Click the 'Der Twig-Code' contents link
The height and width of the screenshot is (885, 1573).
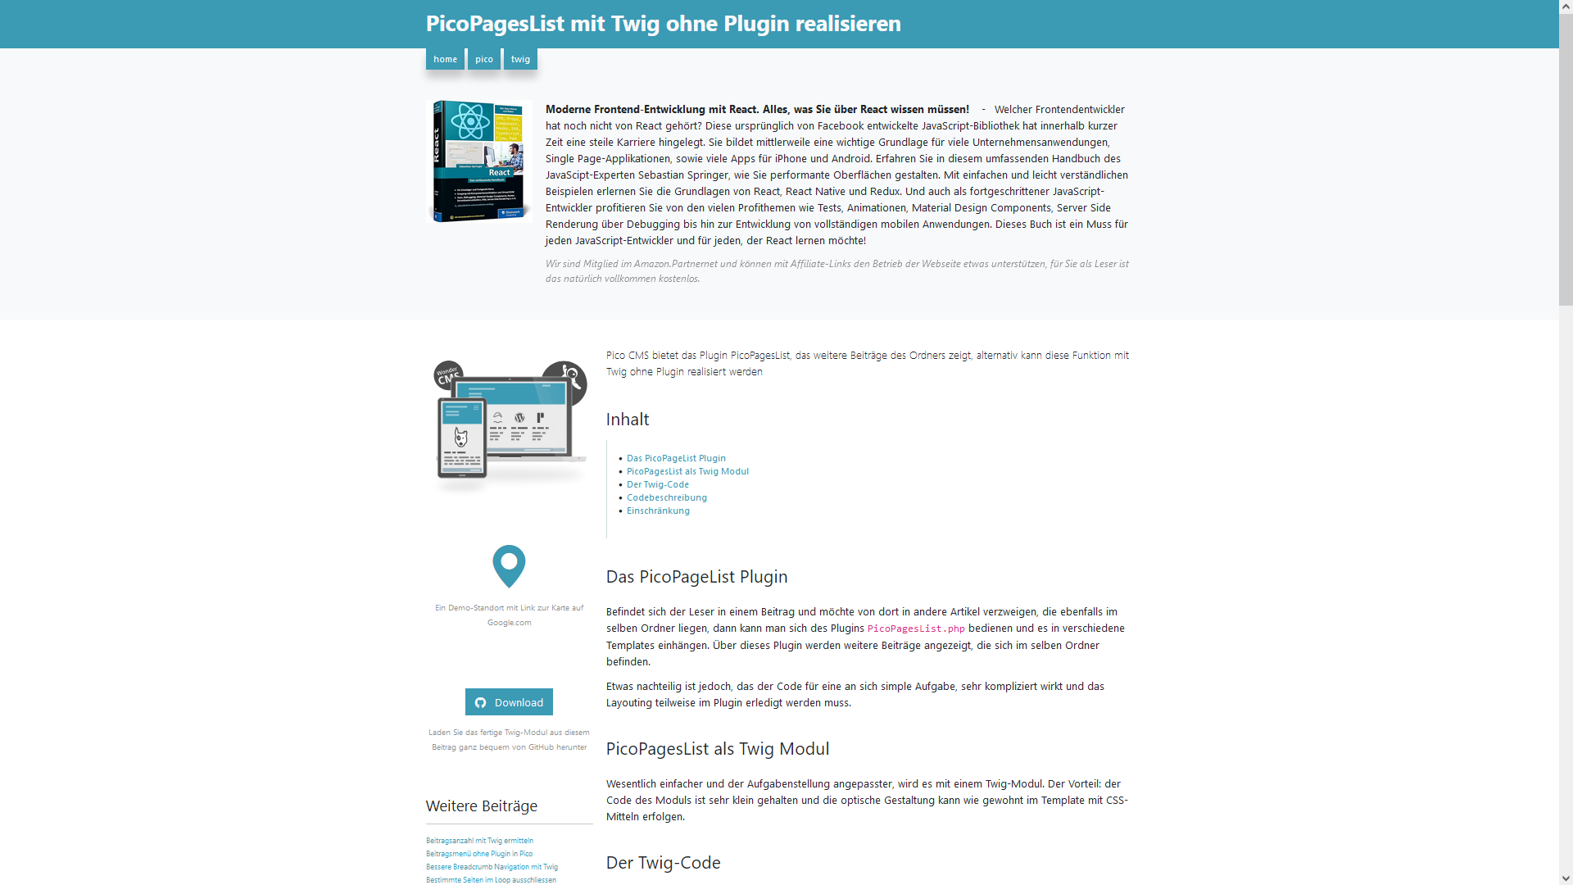pyautogui.click(x=657, y=484)
